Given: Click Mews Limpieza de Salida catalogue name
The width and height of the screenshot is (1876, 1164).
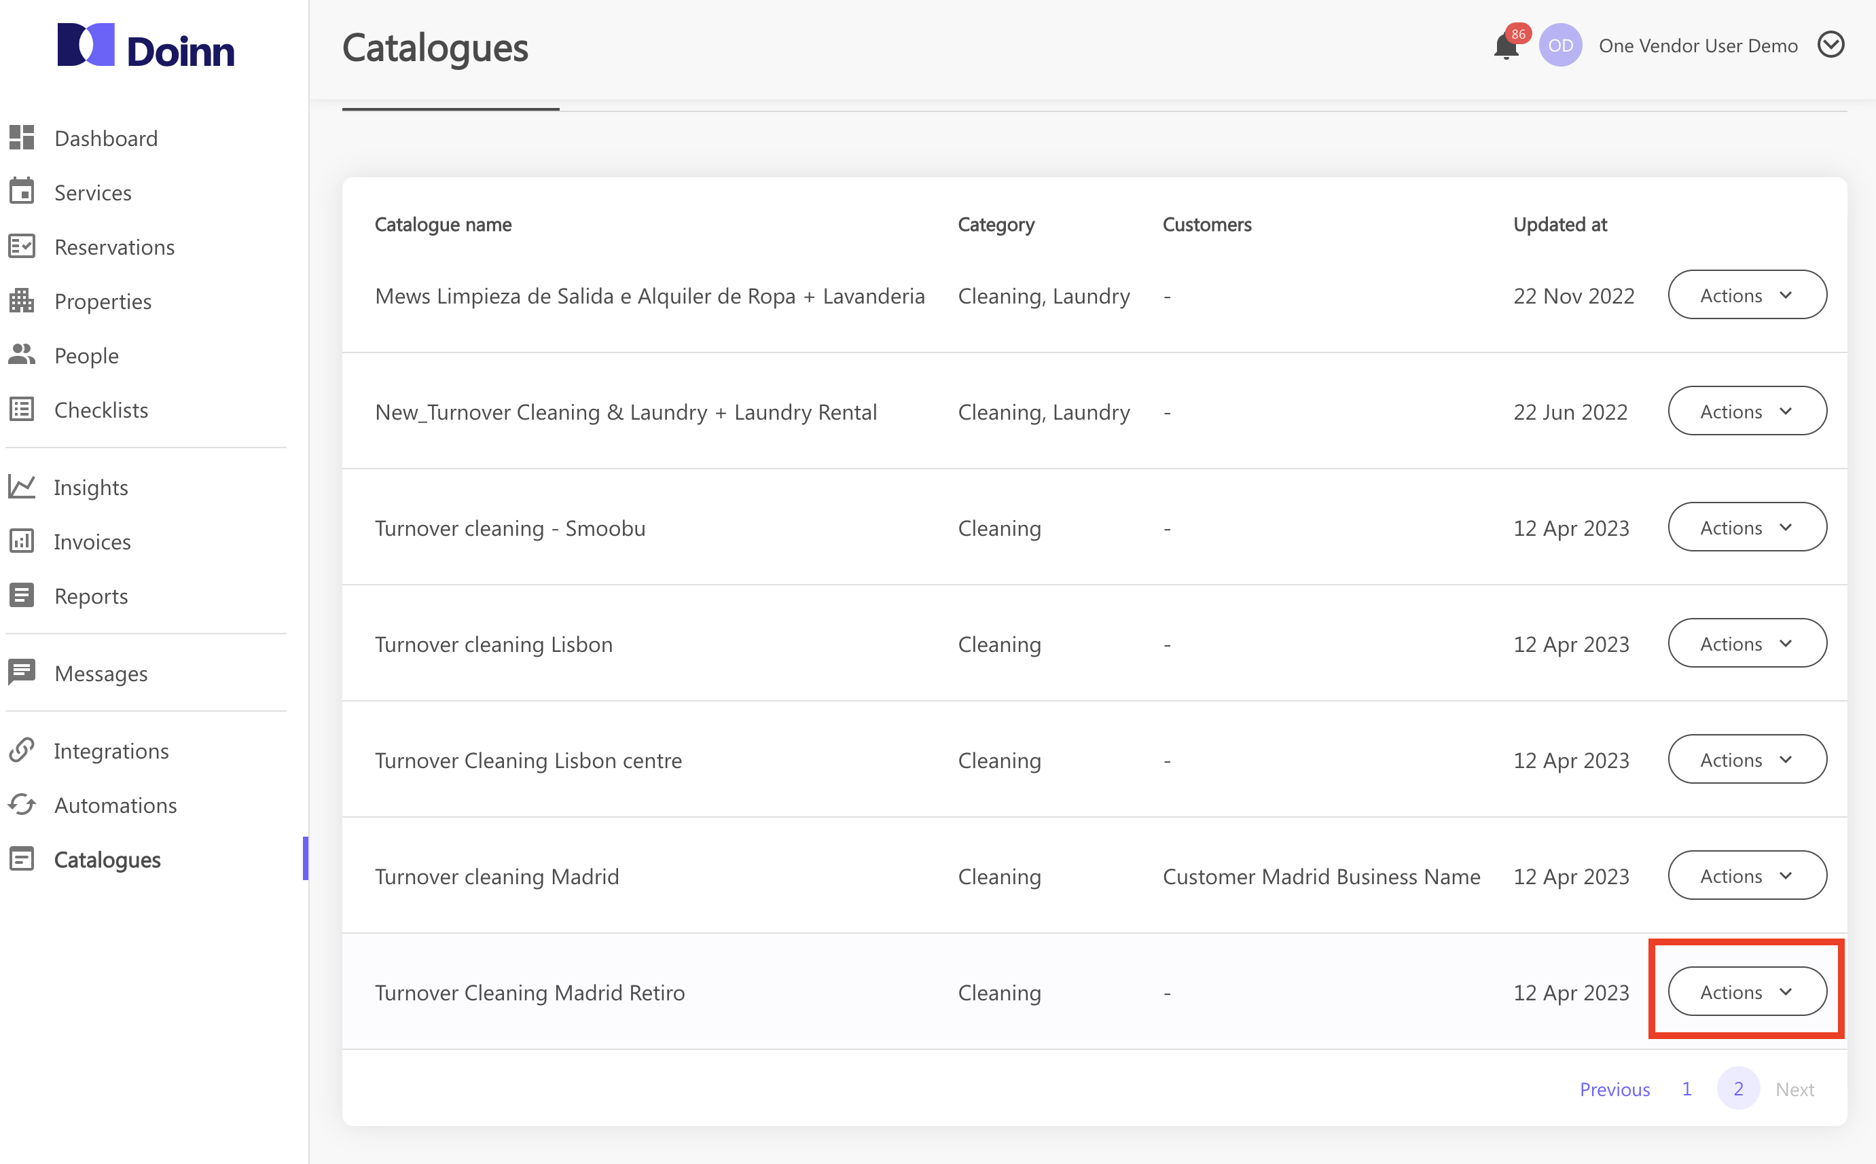Looking at the screenshot, I should pyautogui.click(x=649, y=296).
